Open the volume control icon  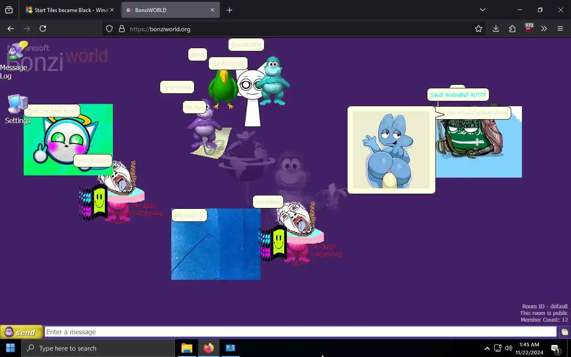(x=509, y=348)
